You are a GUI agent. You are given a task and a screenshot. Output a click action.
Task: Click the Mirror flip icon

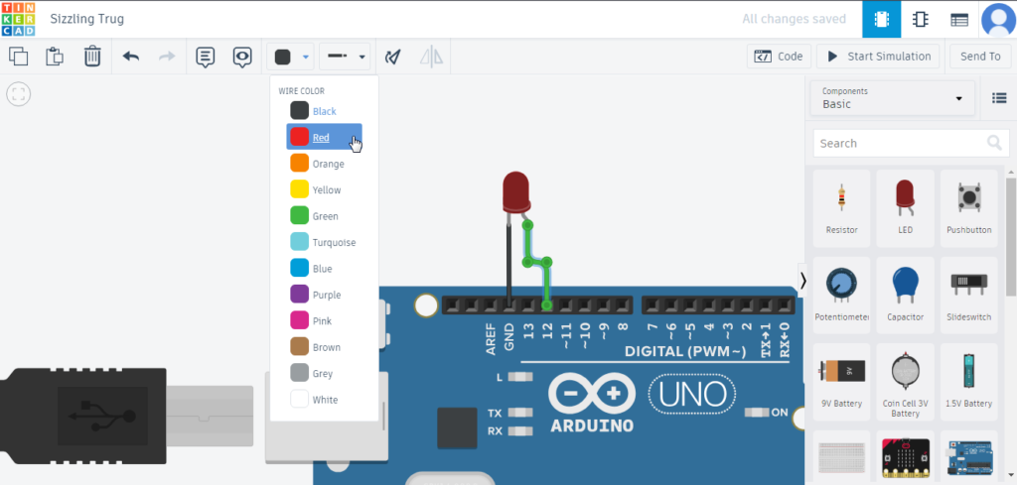[x=431, y=57]
